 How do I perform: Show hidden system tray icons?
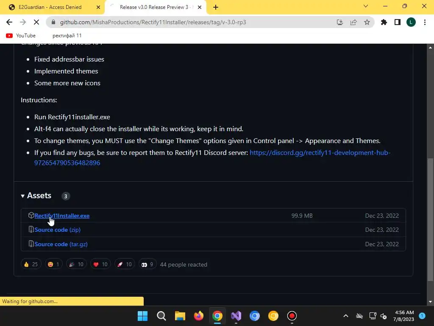[x=346, y=316]
